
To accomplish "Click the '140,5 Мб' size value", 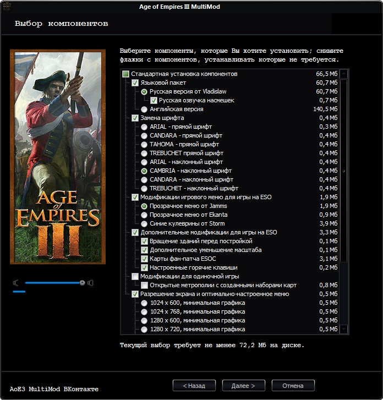I will [325, 109].
